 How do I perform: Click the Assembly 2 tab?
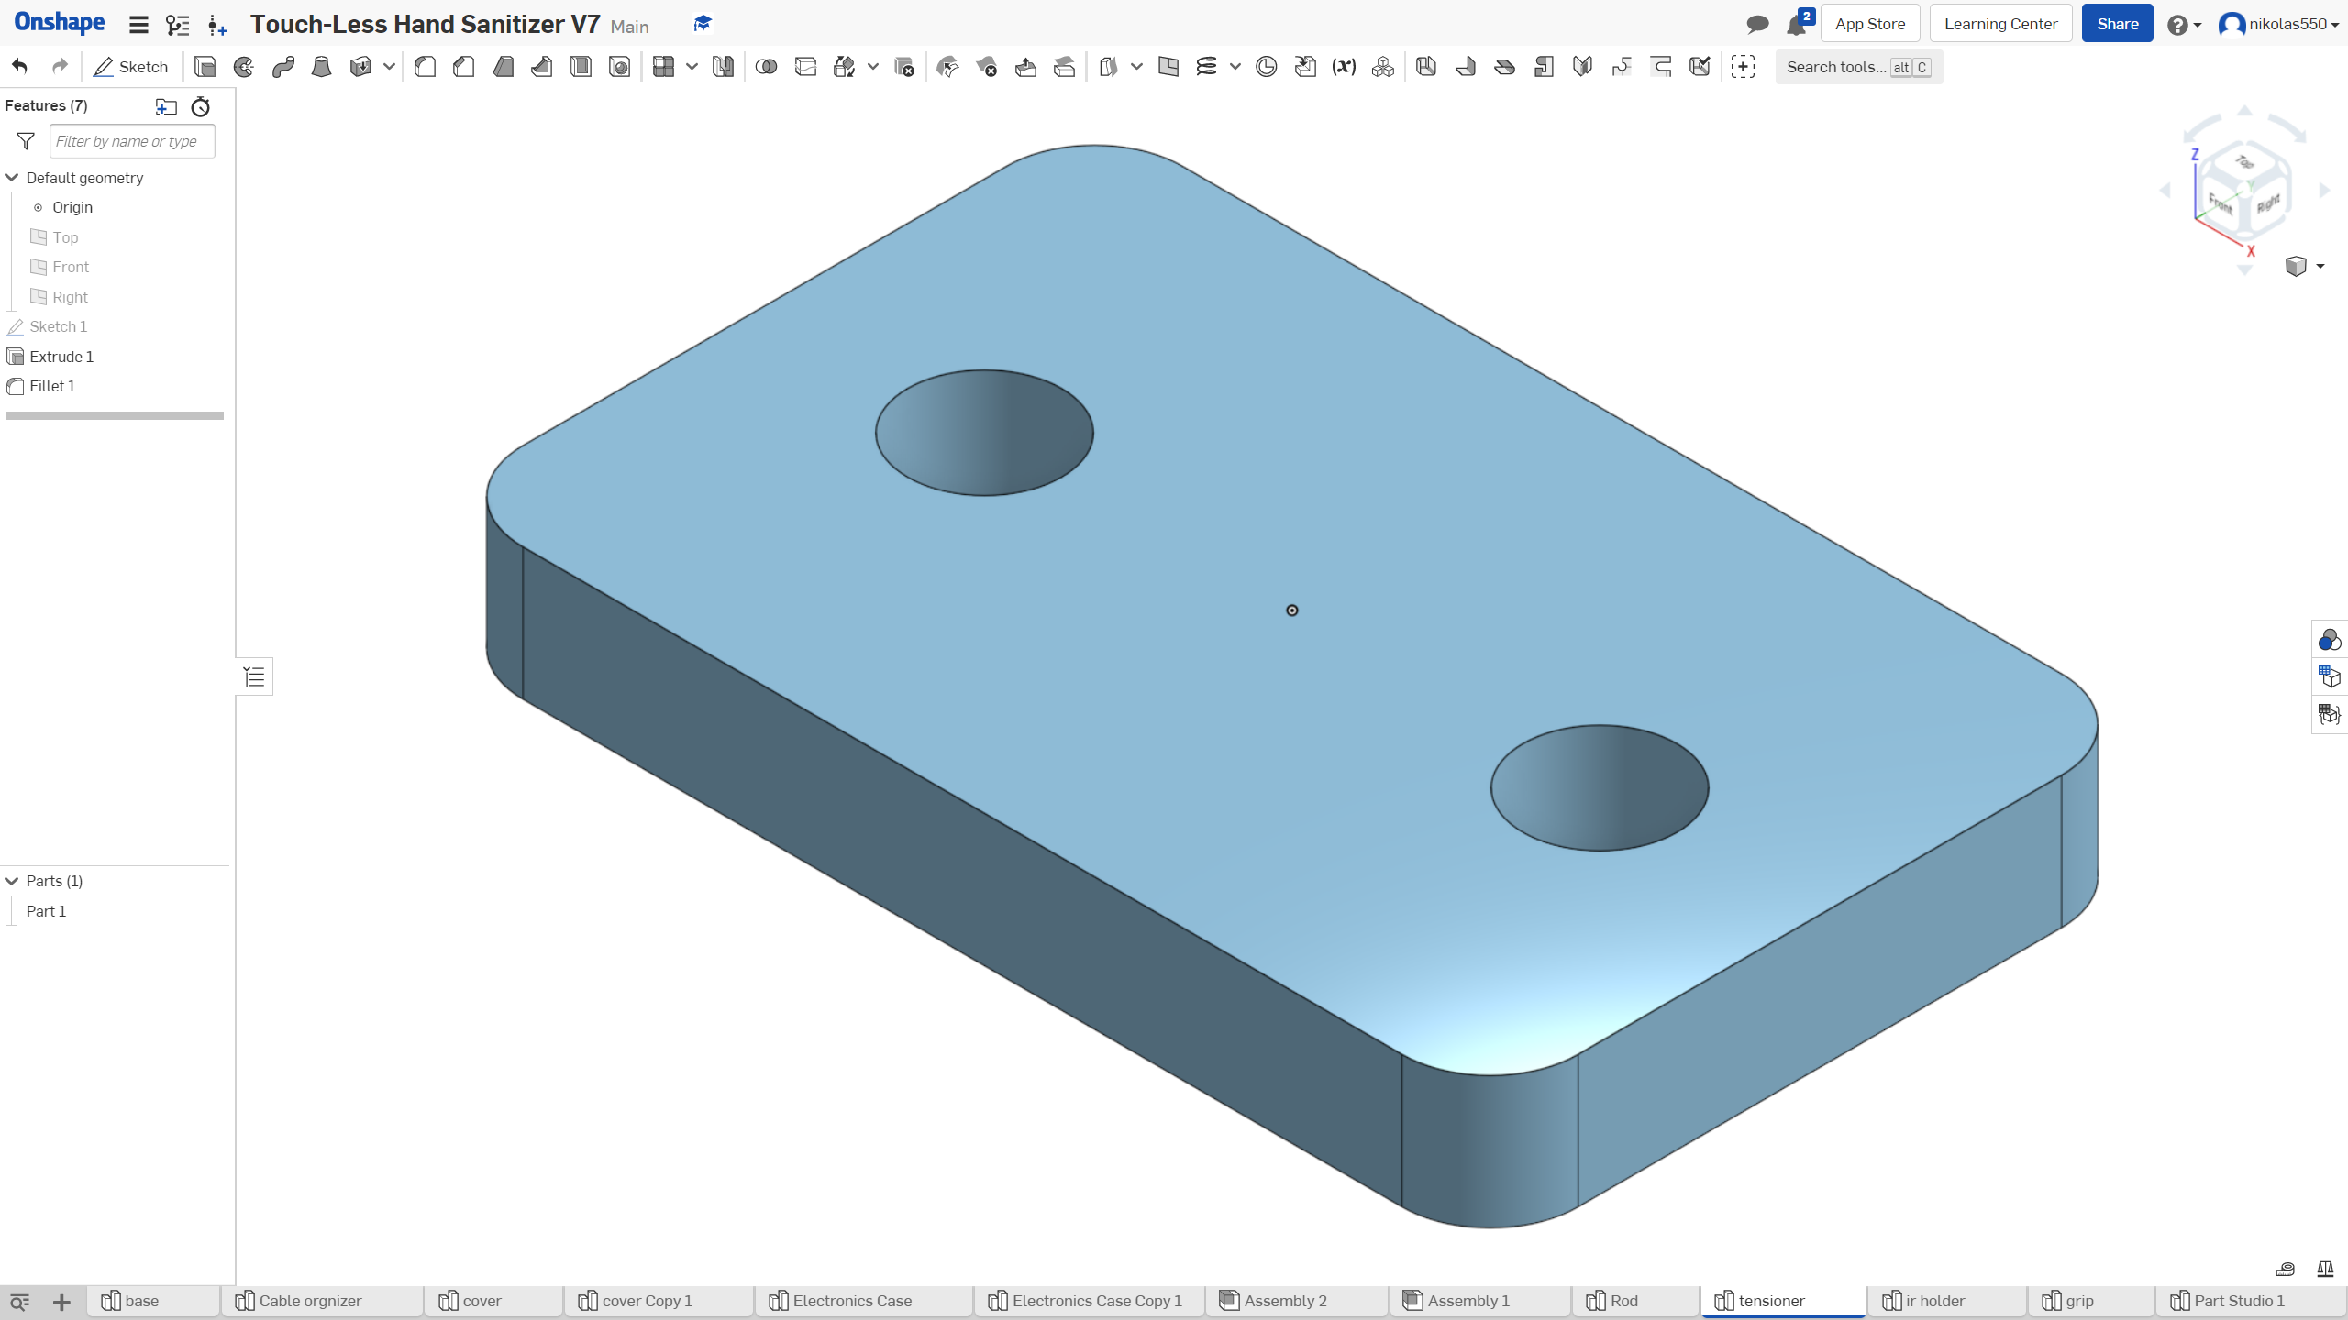(x=1285, y=1299)
